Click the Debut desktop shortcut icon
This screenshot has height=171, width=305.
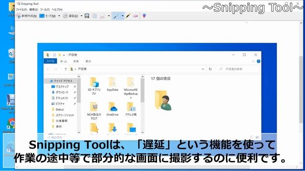click(10, 100)
